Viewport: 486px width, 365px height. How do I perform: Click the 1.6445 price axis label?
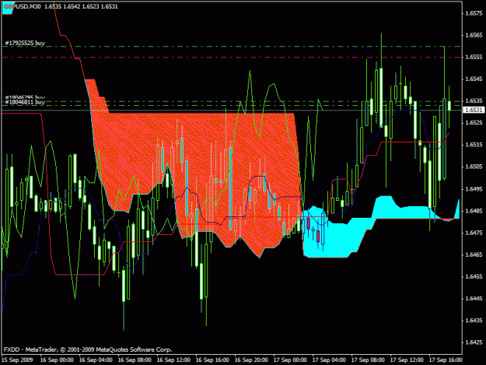(474, 299)
